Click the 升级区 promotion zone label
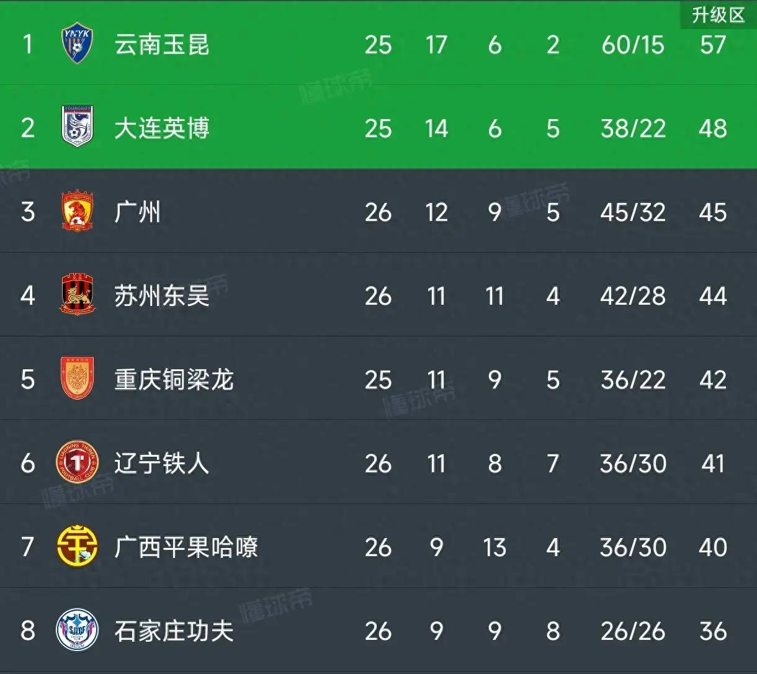The image size is (757, 674). tap(718, 14)
